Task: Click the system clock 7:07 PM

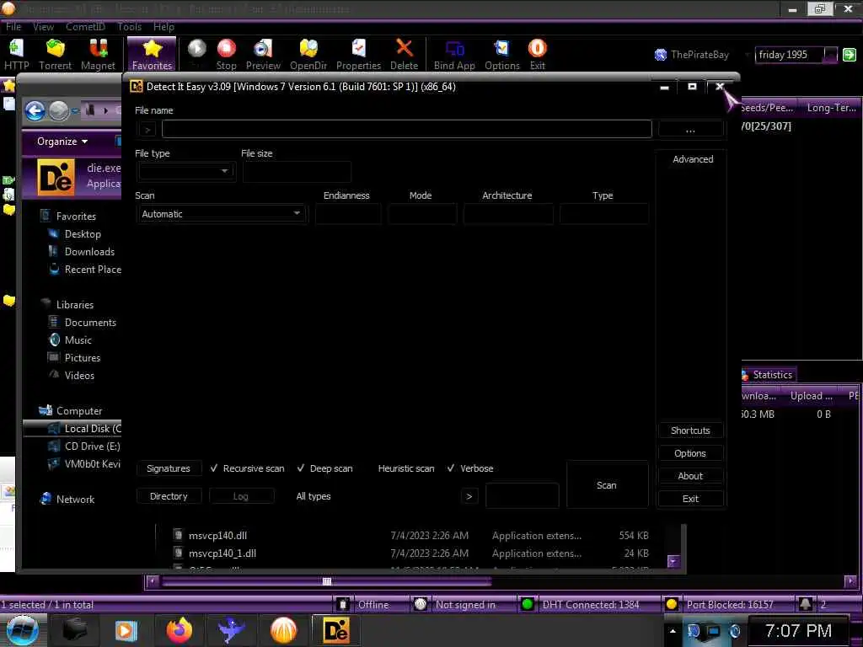Action: [798, 631]
